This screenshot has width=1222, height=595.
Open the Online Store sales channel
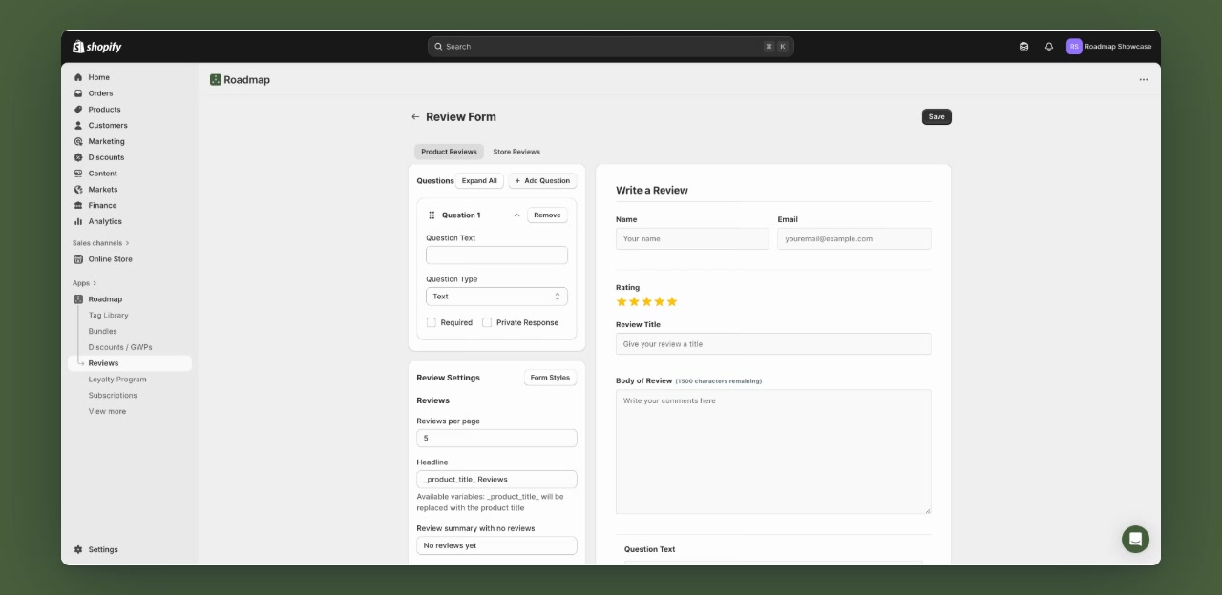[108, 258]
